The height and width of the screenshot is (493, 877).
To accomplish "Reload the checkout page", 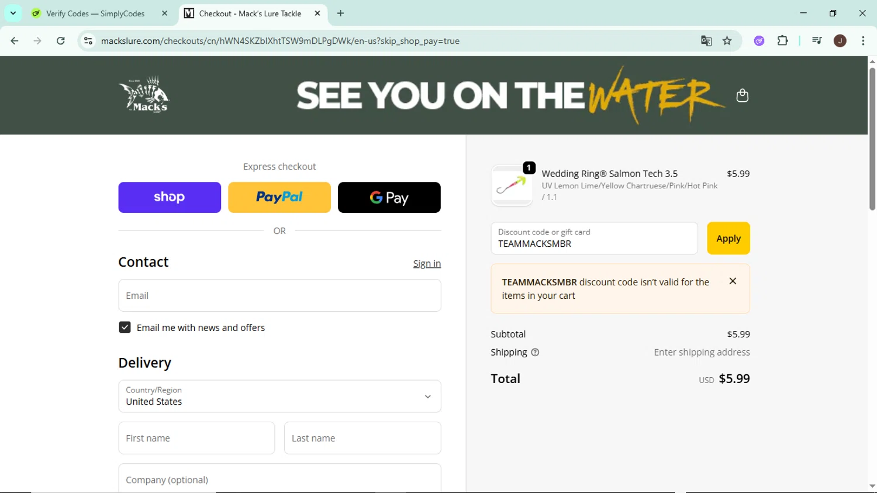I will 61,41.
